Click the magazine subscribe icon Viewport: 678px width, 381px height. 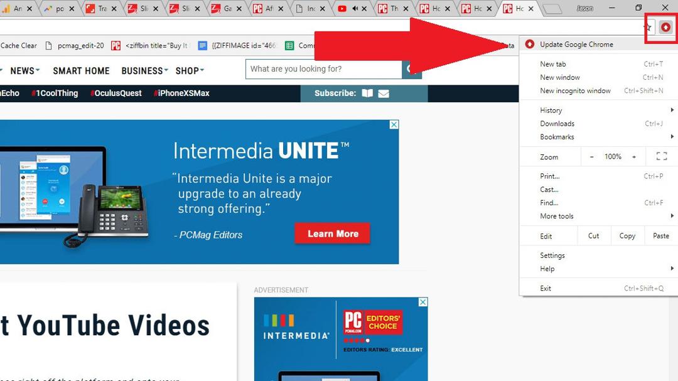coord(367,93)
